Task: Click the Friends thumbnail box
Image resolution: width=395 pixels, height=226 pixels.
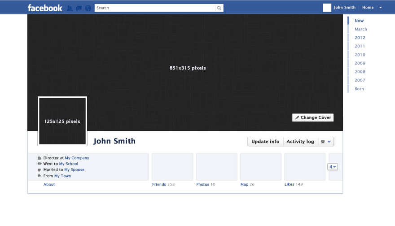Action: [172, 167]
